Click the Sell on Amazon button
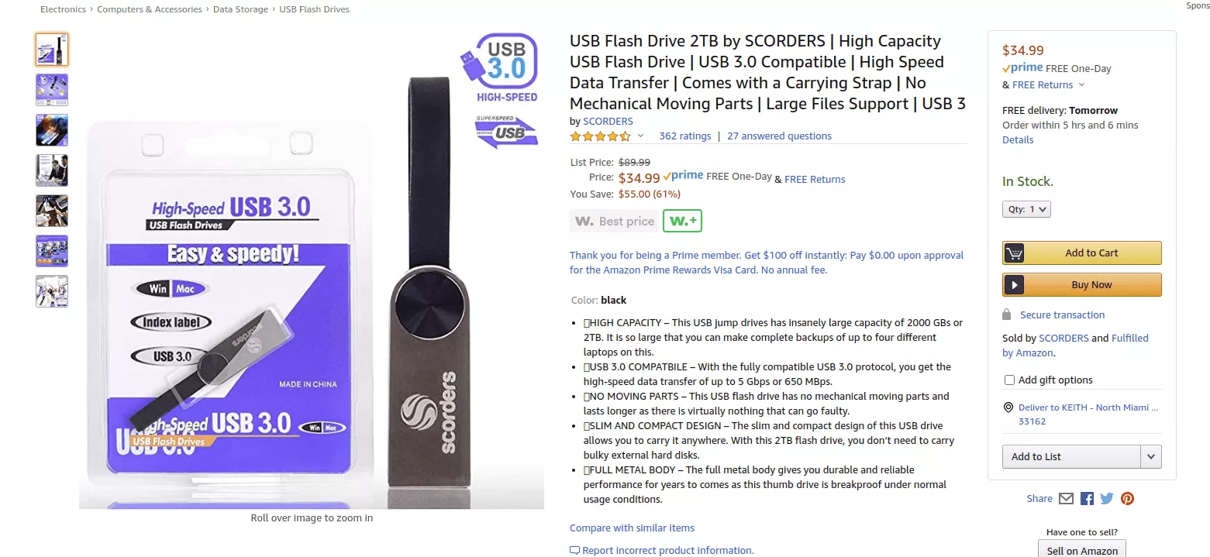Viewport: 1210px width, 557px height. pos(1082,551)
